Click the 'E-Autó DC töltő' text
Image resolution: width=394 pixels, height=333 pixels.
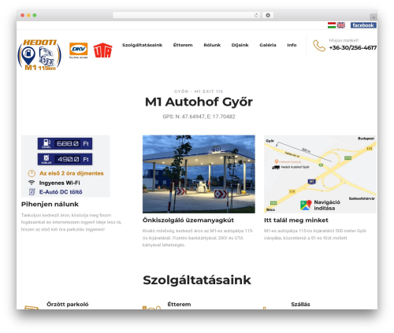pos(61,192)
